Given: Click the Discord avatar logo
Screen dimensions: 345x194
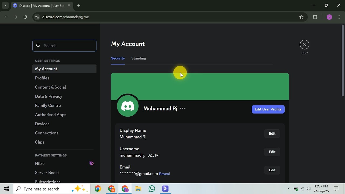Looking at the screenshot, I should click(x=128, y=106).
